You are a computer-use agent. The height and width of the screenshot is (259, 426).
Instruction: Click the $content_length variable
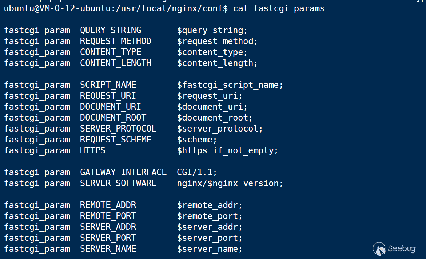pyautogui.click(x=217, y=63)
